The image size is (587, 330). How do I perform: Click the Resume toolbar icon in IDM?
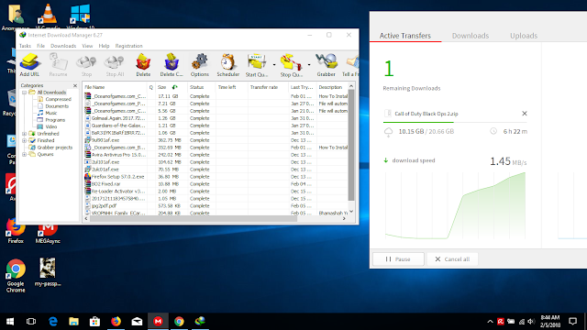click(59, 65)
